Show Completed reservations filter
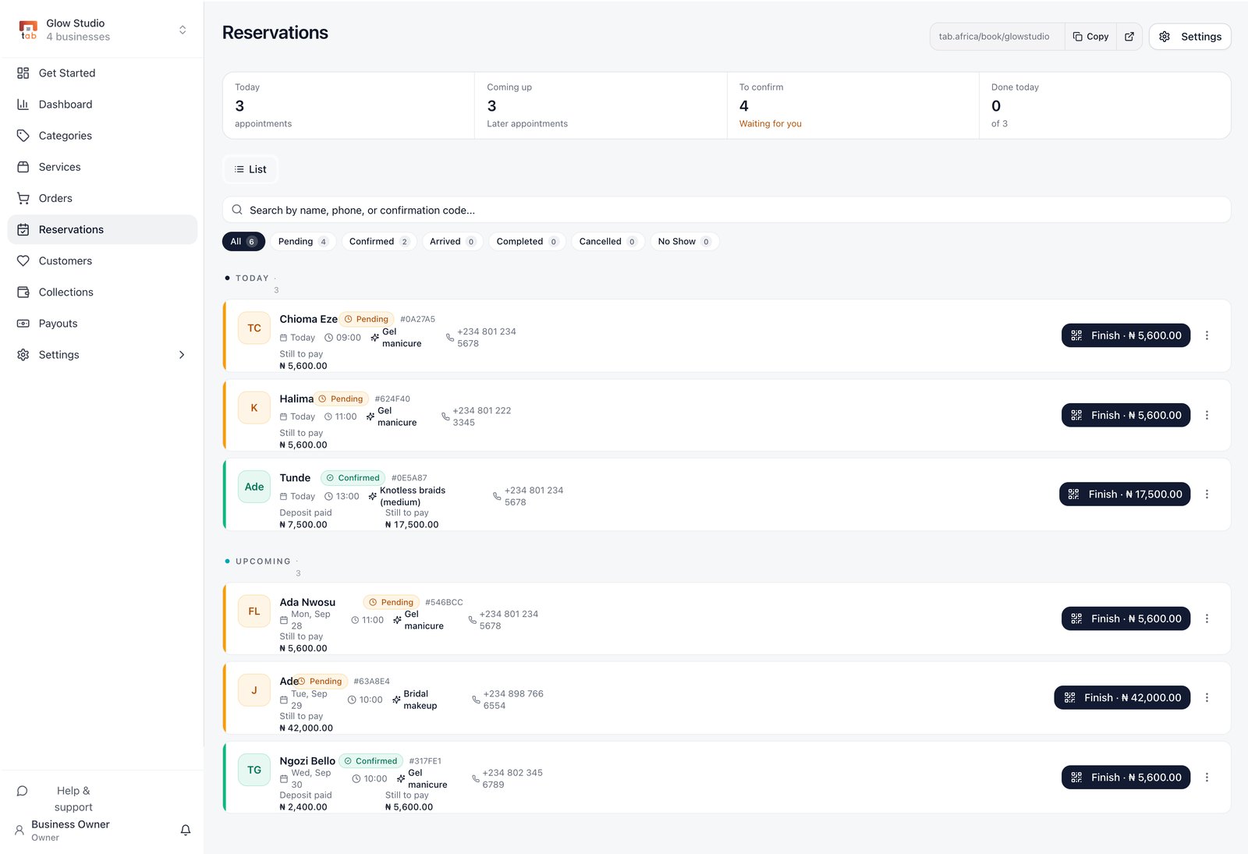 (527, 242)
